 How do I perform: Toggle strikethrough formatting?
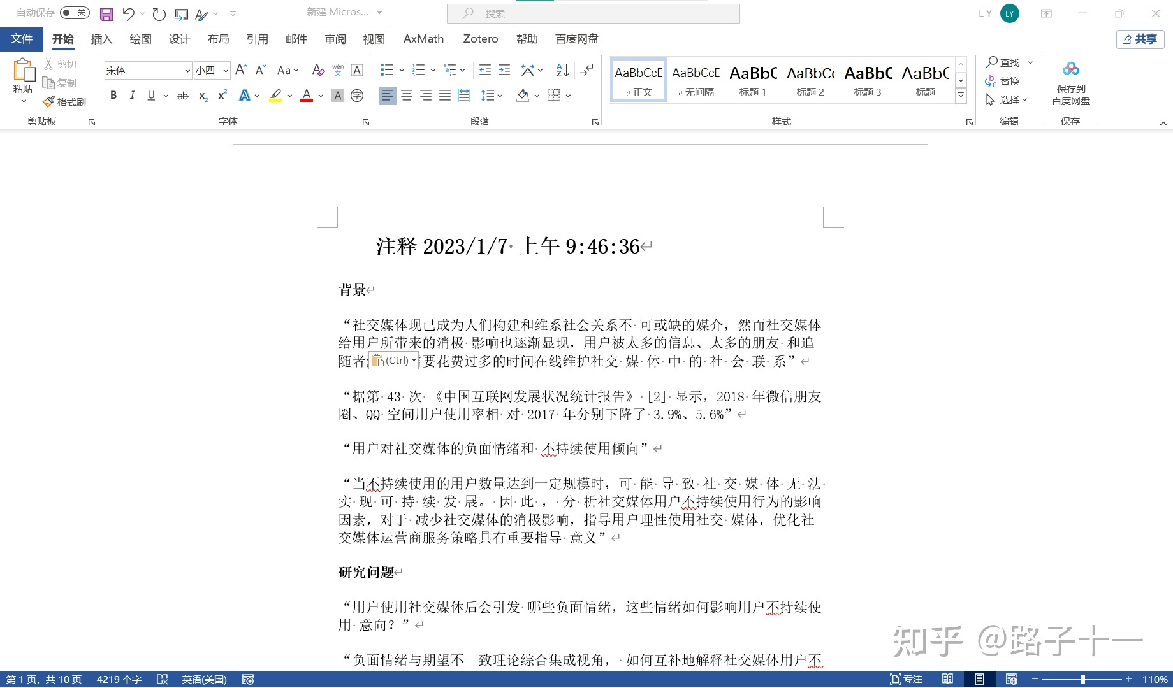pos(183,96)
